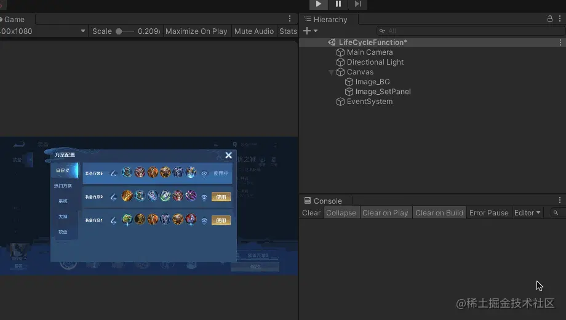The height and width of the screenshot is (320, 566).
Task: Toggle the eye icon for 装备方案1
Action: click(x=204, y=221)
